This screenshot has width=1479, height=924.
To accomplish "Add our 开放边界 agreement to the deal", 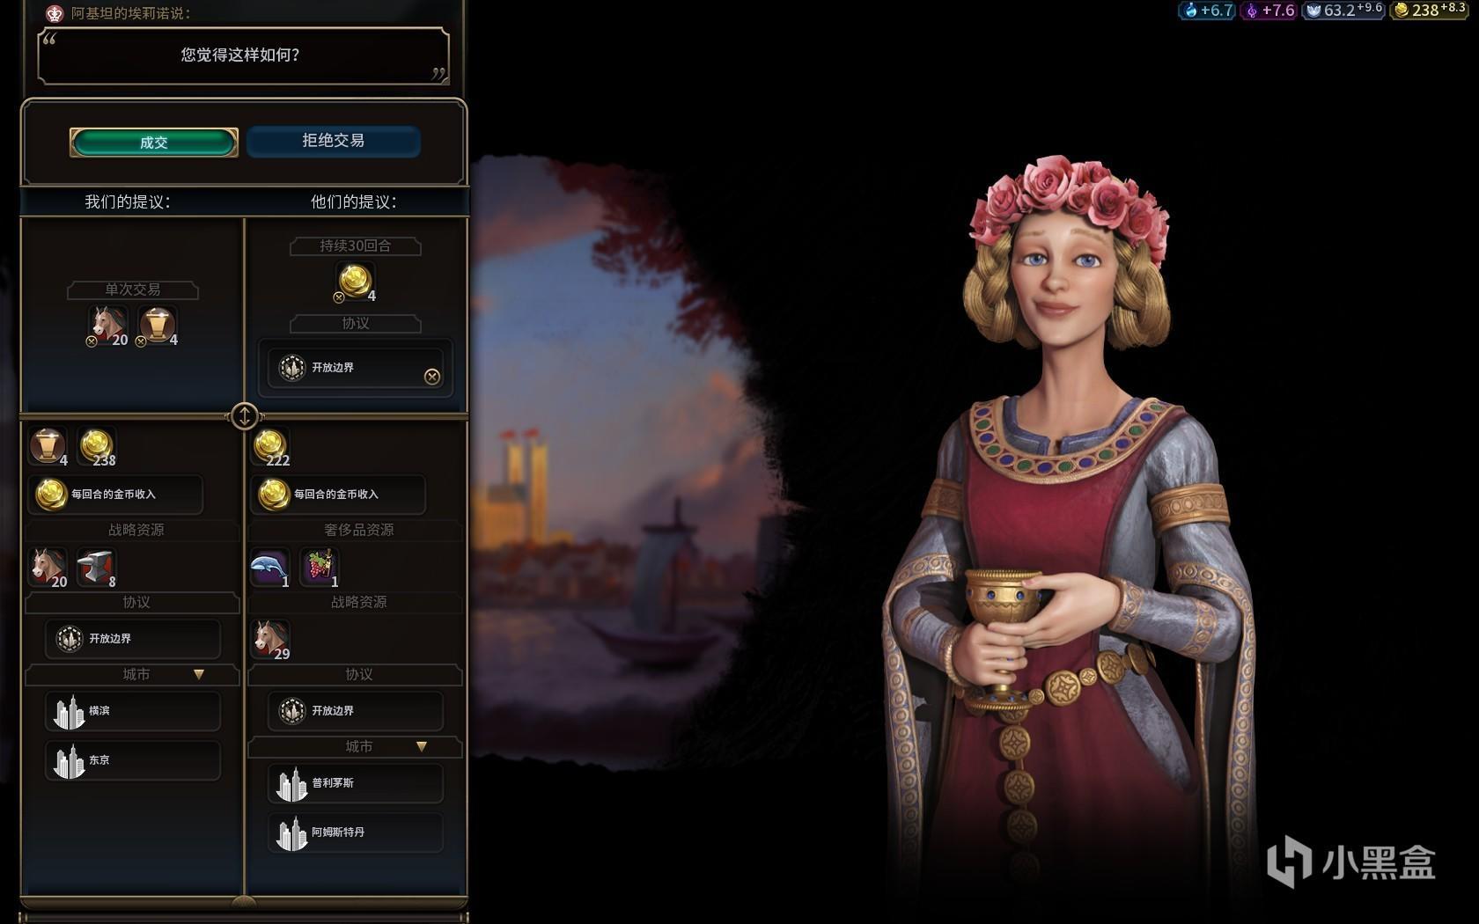I will (133, 639).
